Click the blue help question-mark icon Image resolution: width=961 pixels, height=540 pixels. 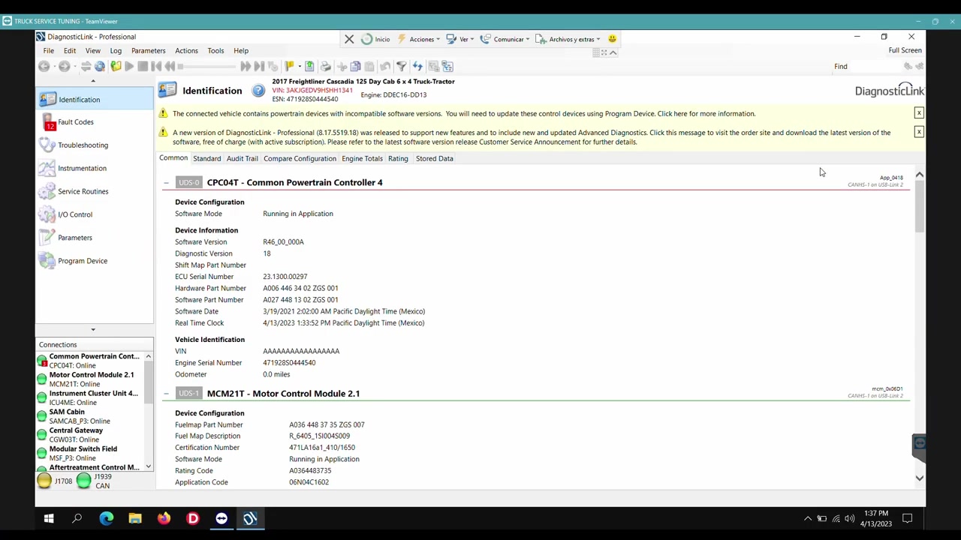258,91
